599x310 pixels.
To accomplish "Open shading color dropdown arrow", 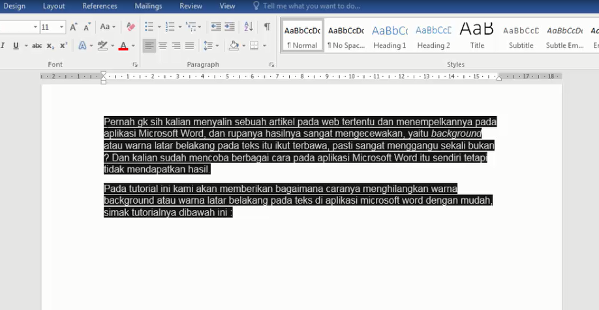I will pyautogui.click(x=244, y=46).
